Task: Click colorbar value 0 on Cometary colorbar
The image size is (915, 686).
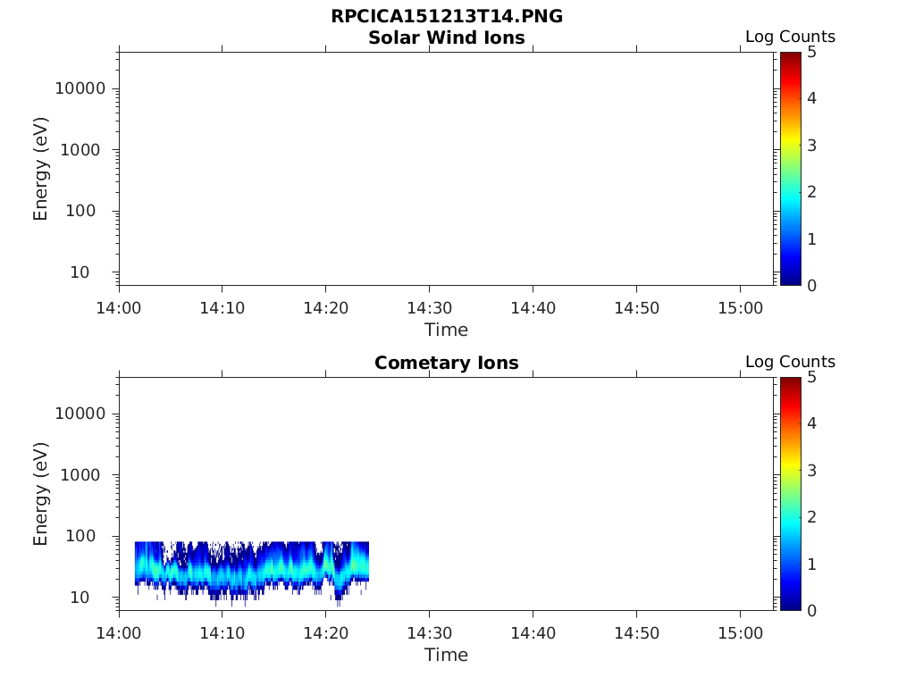Action: point(811,610)
